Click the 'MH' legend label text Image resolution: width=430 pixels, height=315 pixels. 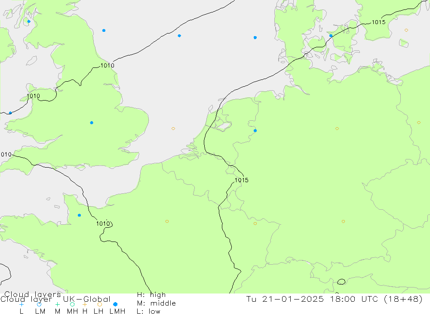(x=72, y=312)
